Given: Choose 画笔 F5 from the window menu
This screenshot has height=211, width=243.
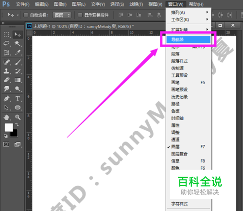Looking at the screenshot, I should [x=189, y=82].
